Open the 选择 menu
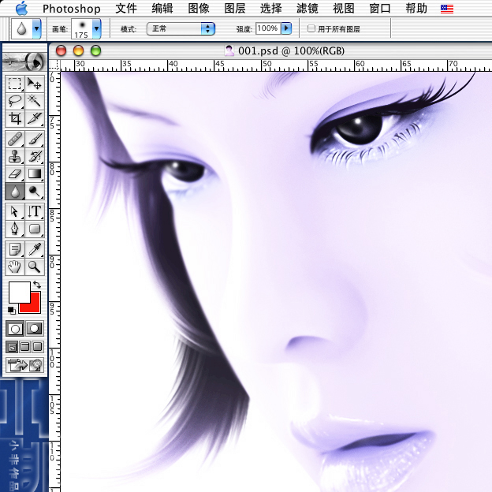This screenshot has width=492, height=492. (x=271, y=9)
